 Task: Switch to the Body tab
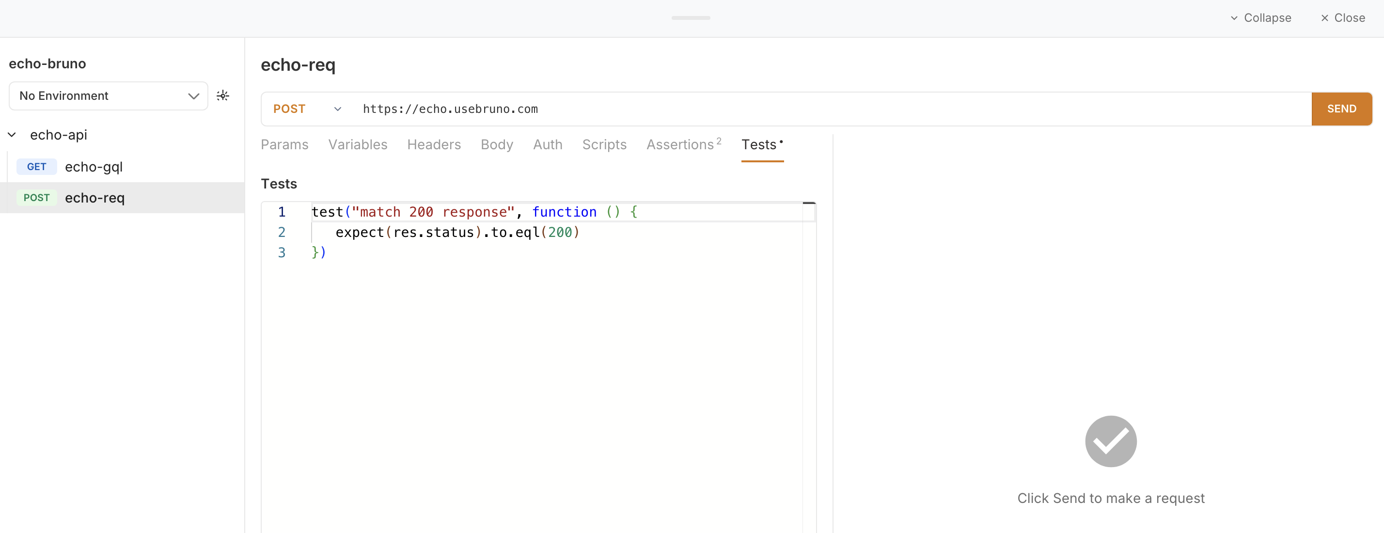(x=496, y=144)
